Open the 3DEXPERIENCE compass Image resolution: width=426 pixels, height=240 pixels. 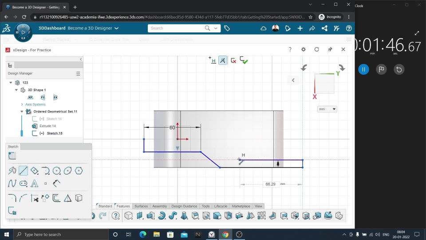click(23, 32)
